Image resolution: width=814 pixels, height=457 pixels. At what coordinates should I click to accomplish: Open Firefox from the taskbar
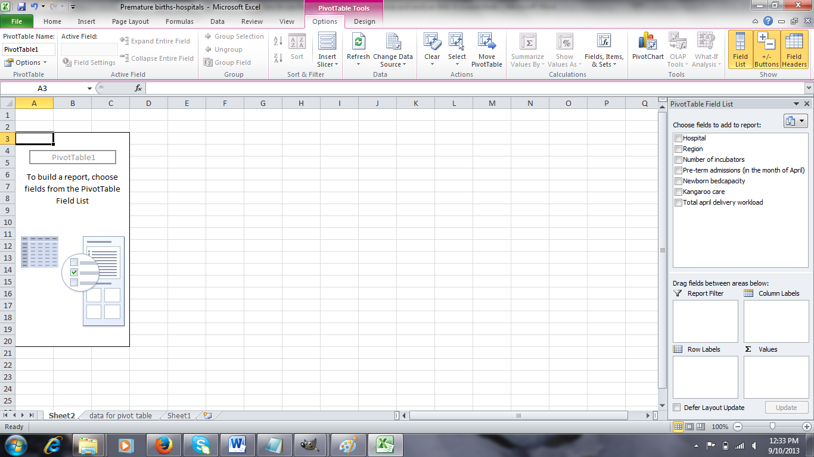pos(163,445)
